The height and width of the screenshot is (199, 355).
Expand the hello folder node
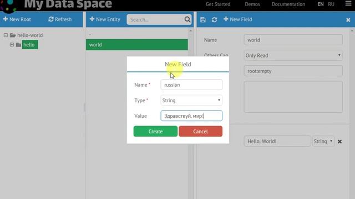(x=12, y=45)
